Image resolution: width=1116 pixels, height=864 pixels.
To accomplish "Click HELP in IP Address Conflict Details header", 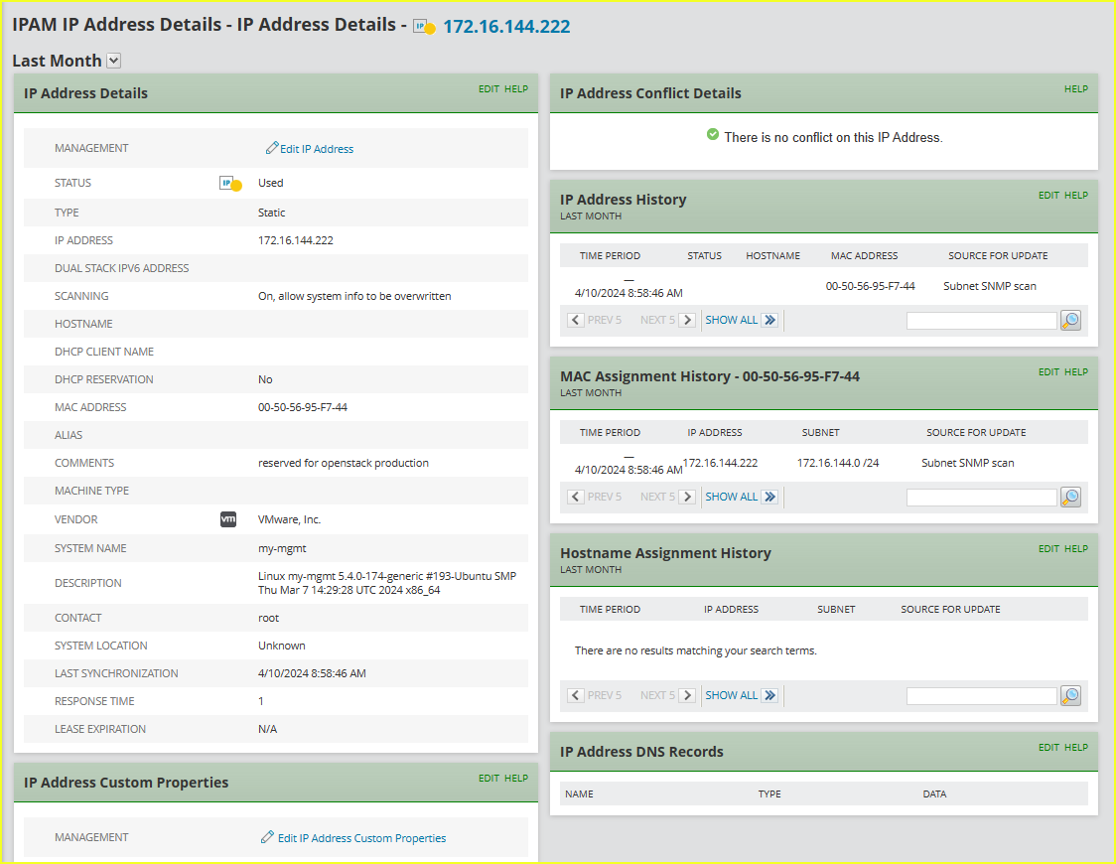I will point(1076,89).
